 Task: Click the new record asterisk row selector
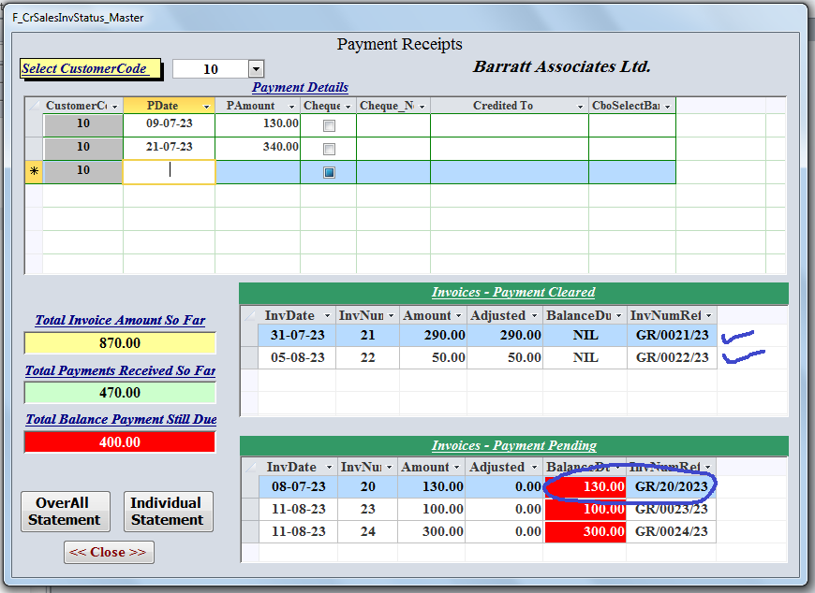coord(34,172)
